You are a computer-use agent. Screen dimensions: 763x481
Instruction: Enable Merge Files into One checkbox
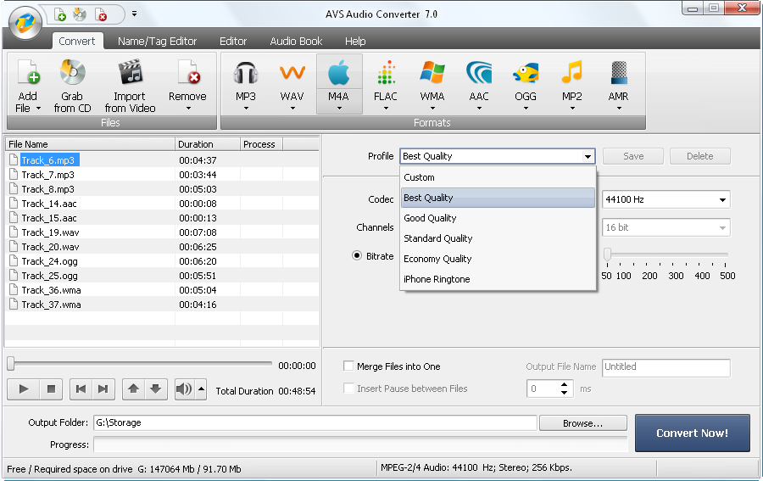click(348, 366)
